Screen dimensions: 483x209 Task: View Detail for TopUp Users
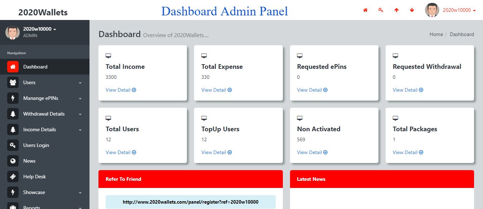tap(217, 152)
